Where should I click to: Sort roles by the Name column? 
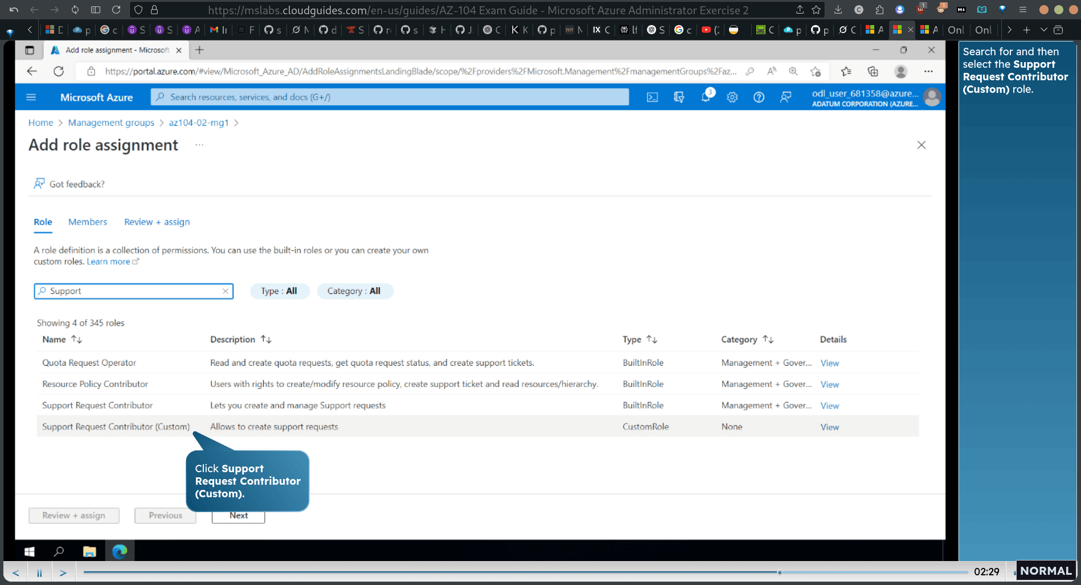[x=62, y=339]
